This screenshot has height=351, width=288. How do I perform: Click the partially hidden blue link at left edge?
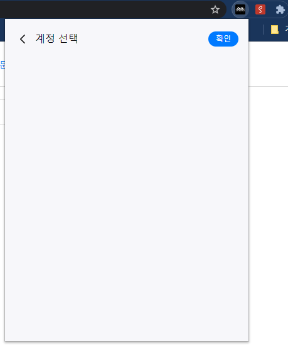pos(3,65)
